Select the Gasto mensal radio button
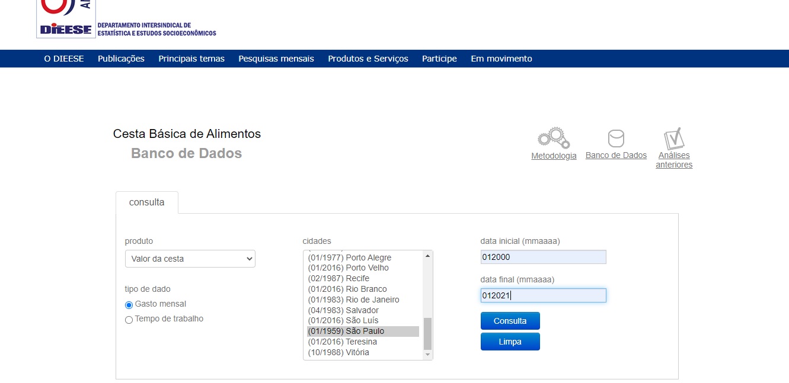Image resolution: width=789 pixels, height=383 pixels. click(129, 305)
